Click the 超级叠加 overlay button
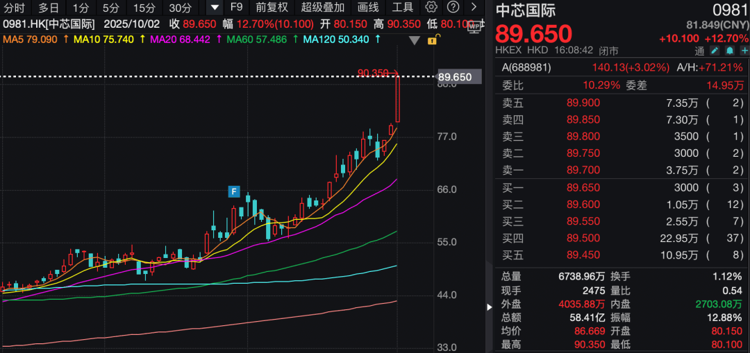750x353 pixels. coord(322,8)
